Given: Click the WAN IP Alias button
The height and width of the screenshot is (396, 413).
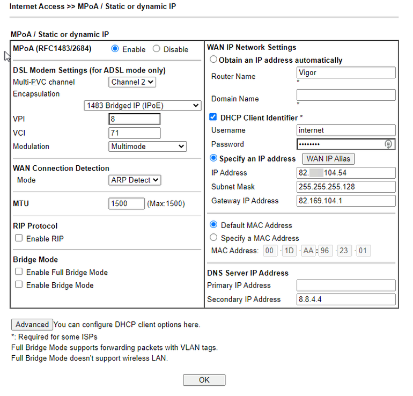Looking at the screenshot, I should click(x=328, y=159).
